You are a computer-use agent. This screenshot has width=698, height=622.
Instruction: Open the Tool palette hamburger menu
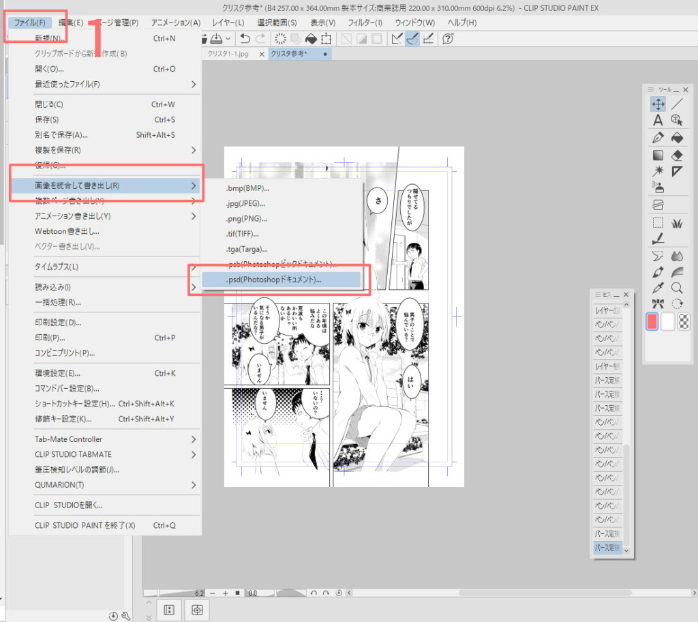pos(651,89)
